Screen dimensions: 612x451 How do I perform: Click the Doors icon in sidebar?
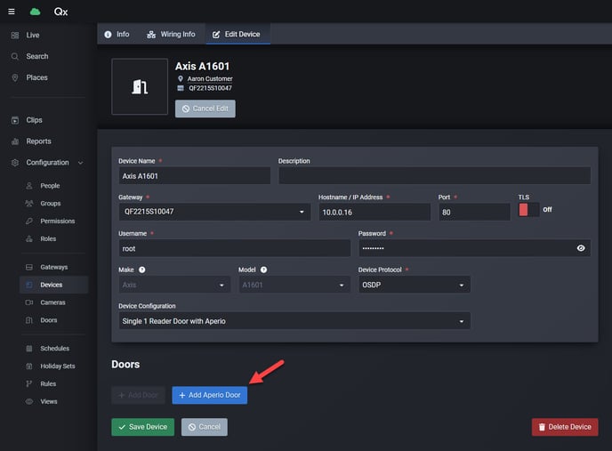(x=29, y=320)
